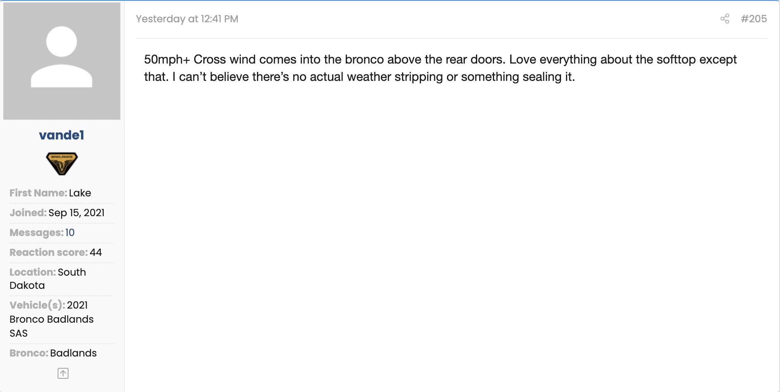Click the join date Sep 15, 2021
This screenshot has height=392, width=780.
coord(76,213)
